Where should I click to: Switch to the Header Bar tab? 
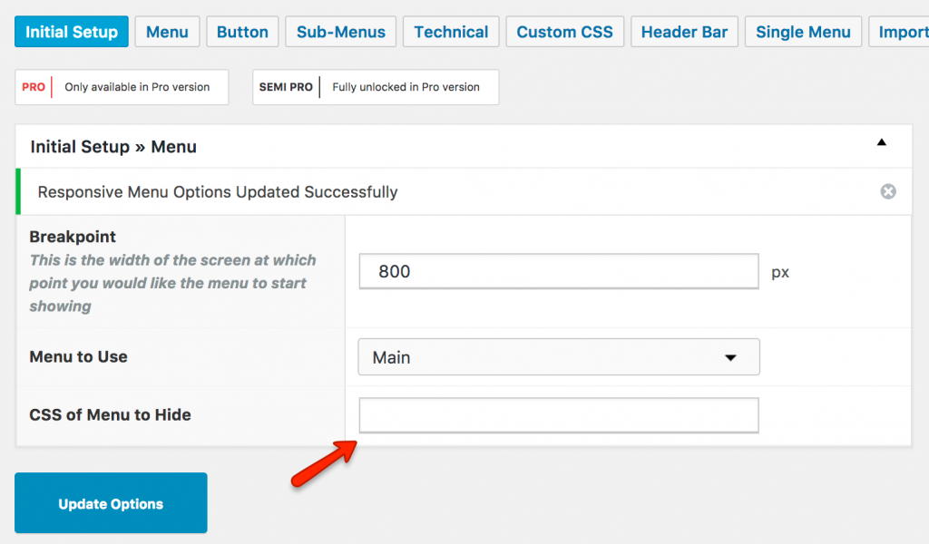click(684, 31)
